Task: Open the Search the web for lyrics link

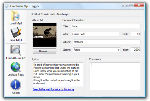Action: (53, 89)
